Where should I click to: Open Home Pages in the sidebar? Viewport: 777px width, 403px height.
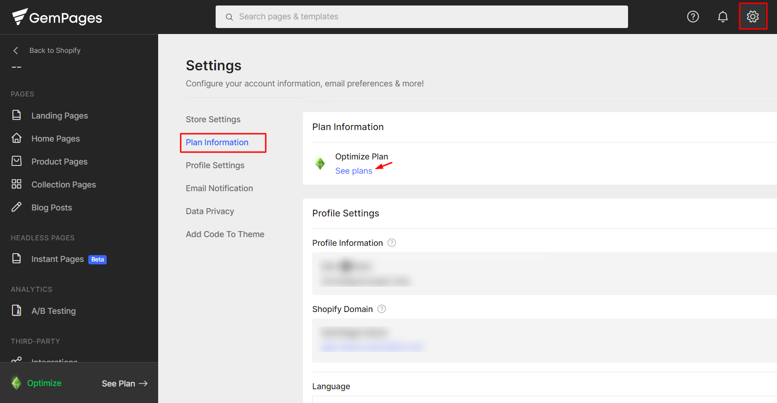[x=55, y=139]
